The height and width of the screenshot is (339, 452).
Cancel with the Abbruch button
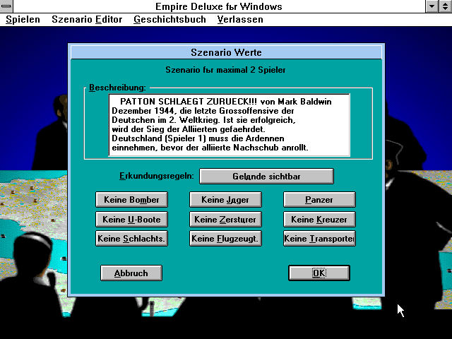[131, 273]
